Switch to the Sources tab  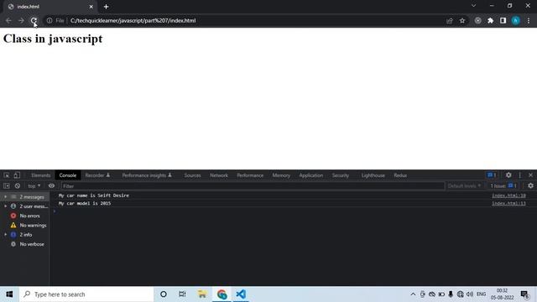click(192, 175)
